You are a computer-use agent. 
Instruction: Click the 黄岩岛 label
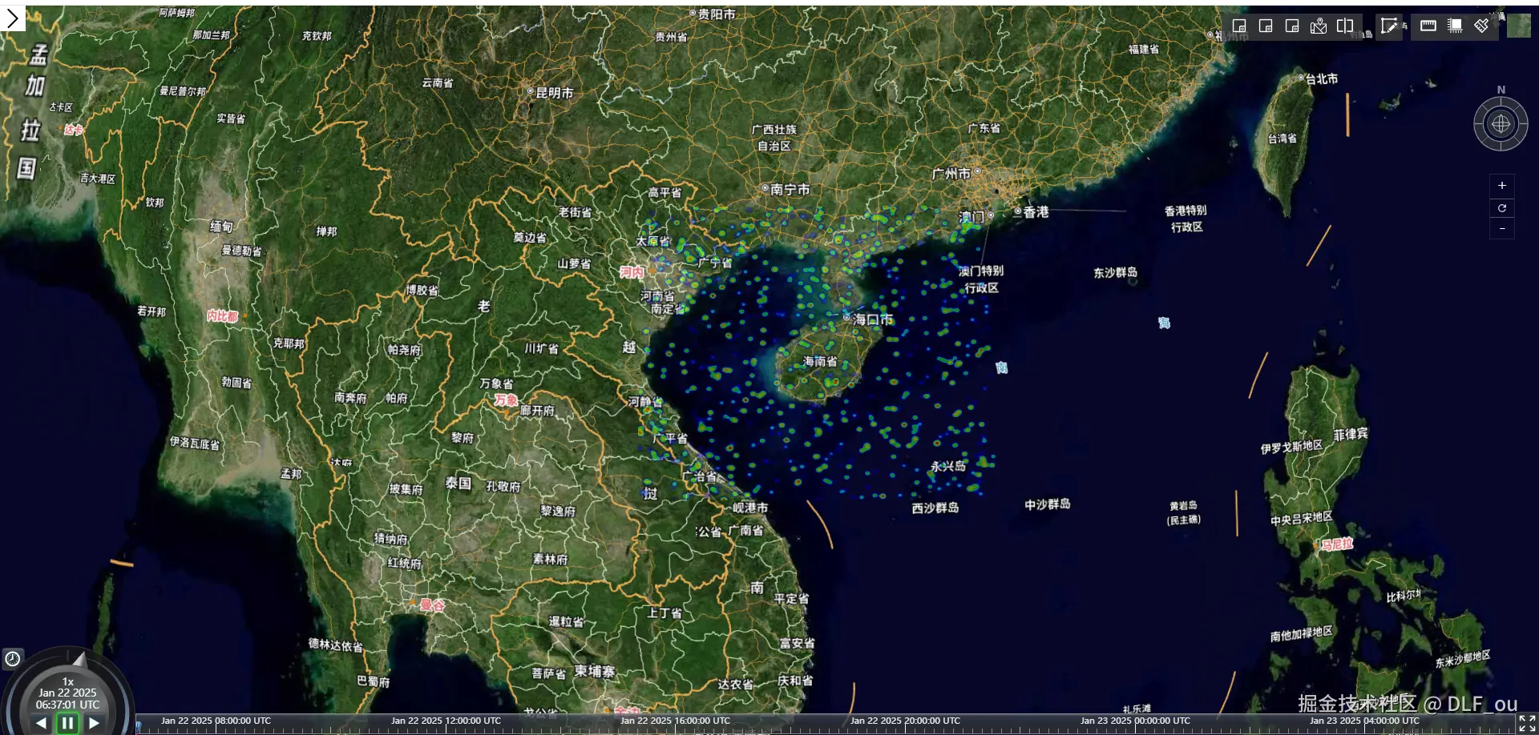[x=1183, y=505]
